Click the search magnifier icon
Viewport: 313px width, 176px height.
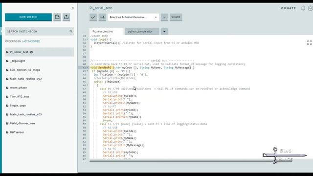coord(71,31)
